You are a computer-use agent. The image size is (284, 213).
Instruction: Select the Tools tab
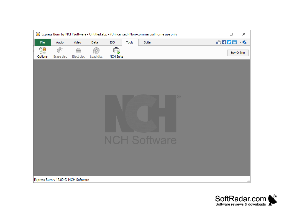pyautogui.click(x=130, y=42)
